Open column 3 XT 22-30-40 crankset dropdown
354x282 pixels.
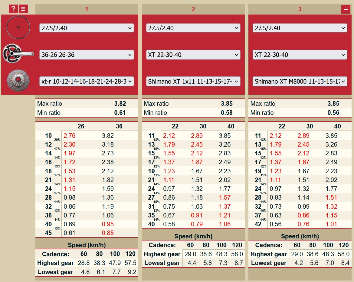[x=300, y=55]
